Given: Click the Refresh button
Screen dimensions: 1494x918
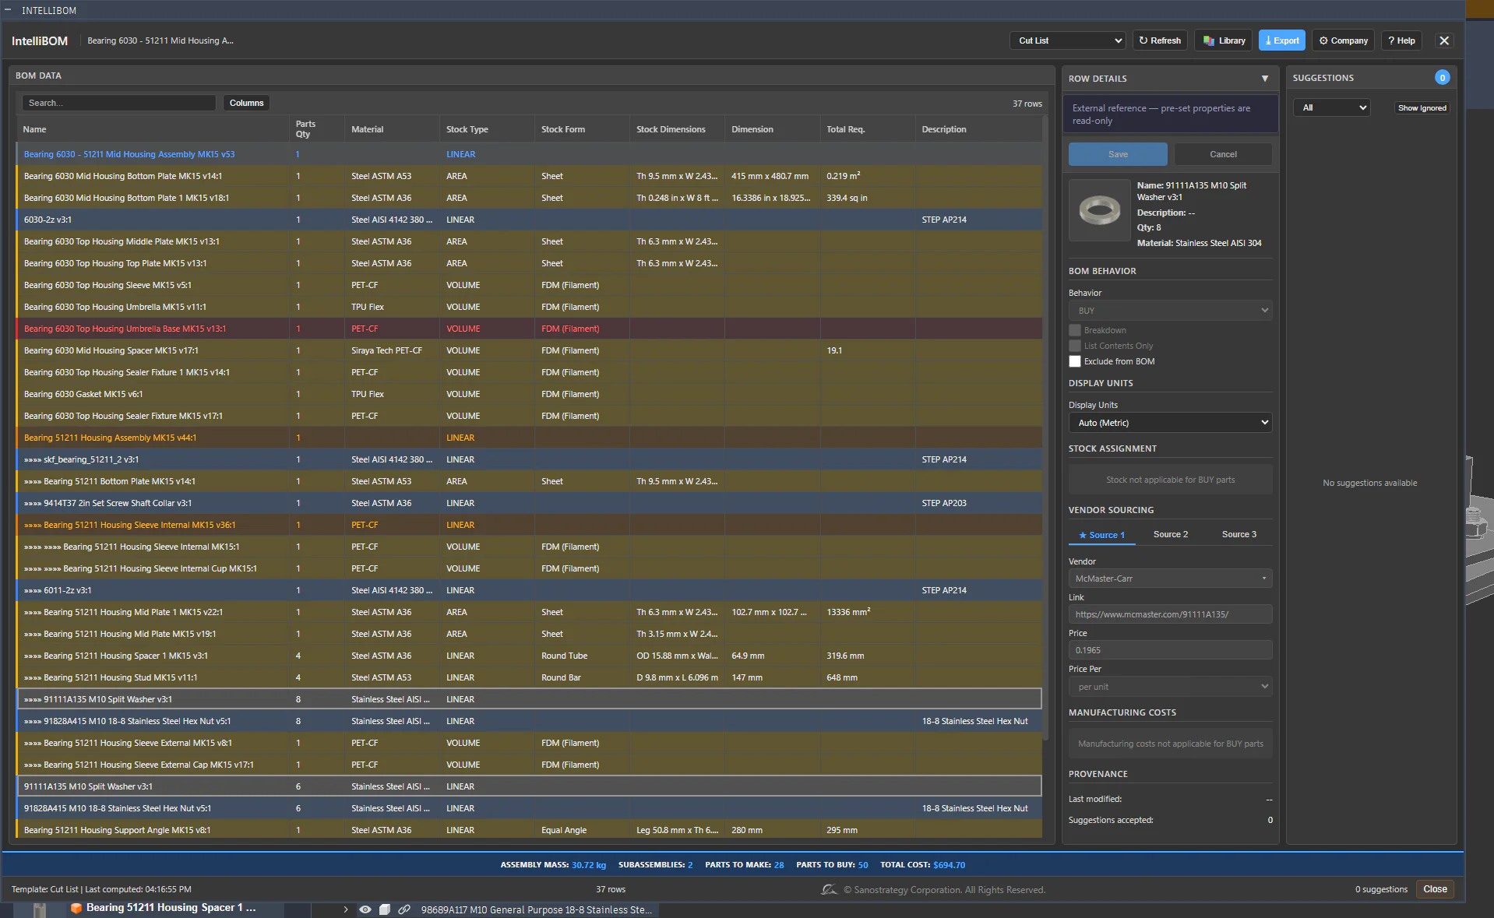Looking at the screenshot, I should tap(1160, 40).
